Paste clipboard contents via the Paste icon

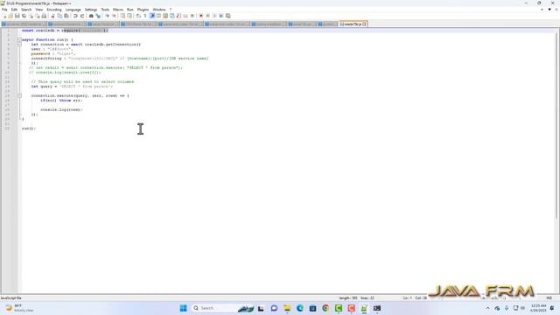point(66,16)
